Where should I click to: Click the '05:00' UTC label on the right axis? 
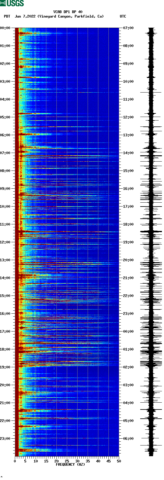pos(128,421)
